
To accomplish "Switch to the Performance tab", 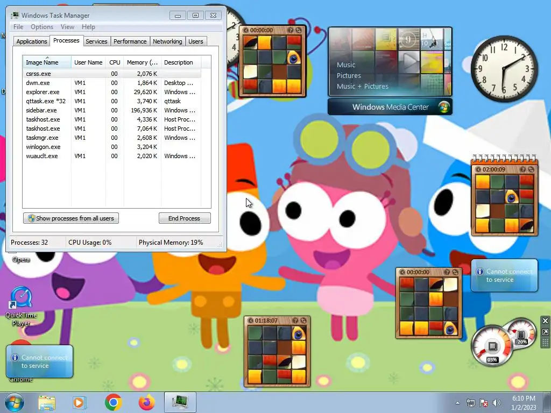I will pos(130,41).
